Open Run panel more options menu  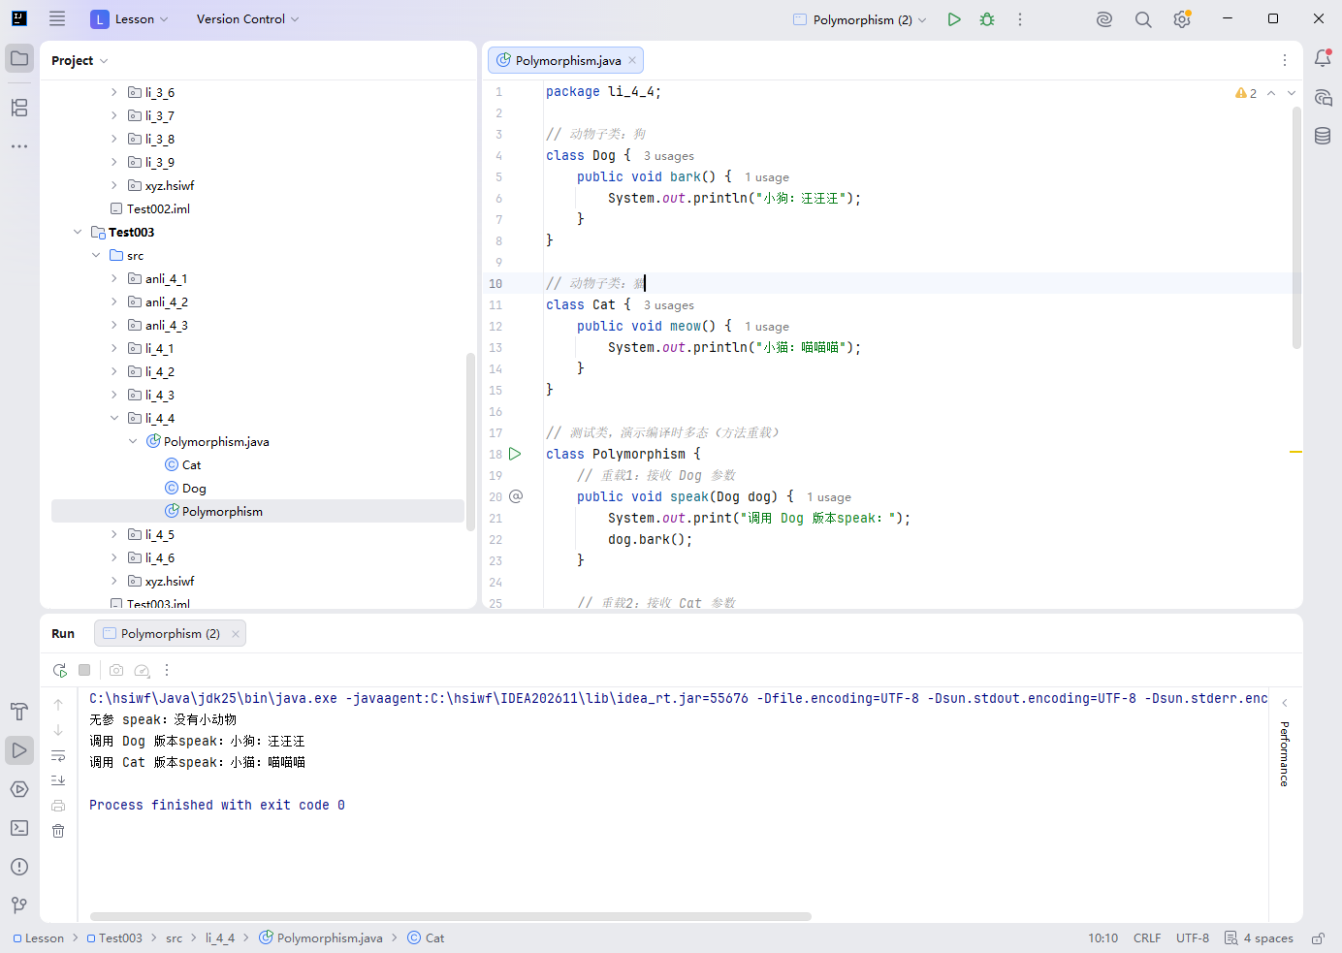(167, 670)
